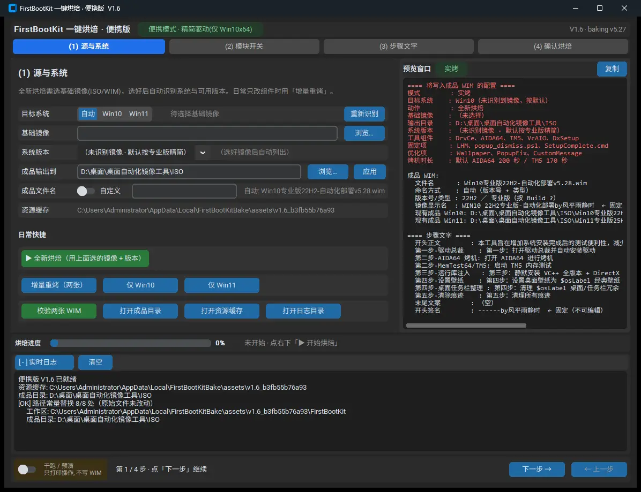
Task: Open the 成品目录 via 打开成品目录
Action: [x=140, y=311]
